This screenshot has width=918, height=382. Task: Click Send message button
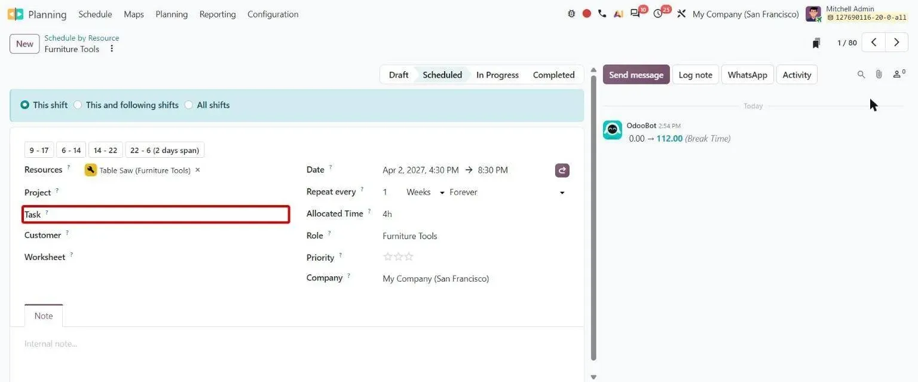coord(636,75)
